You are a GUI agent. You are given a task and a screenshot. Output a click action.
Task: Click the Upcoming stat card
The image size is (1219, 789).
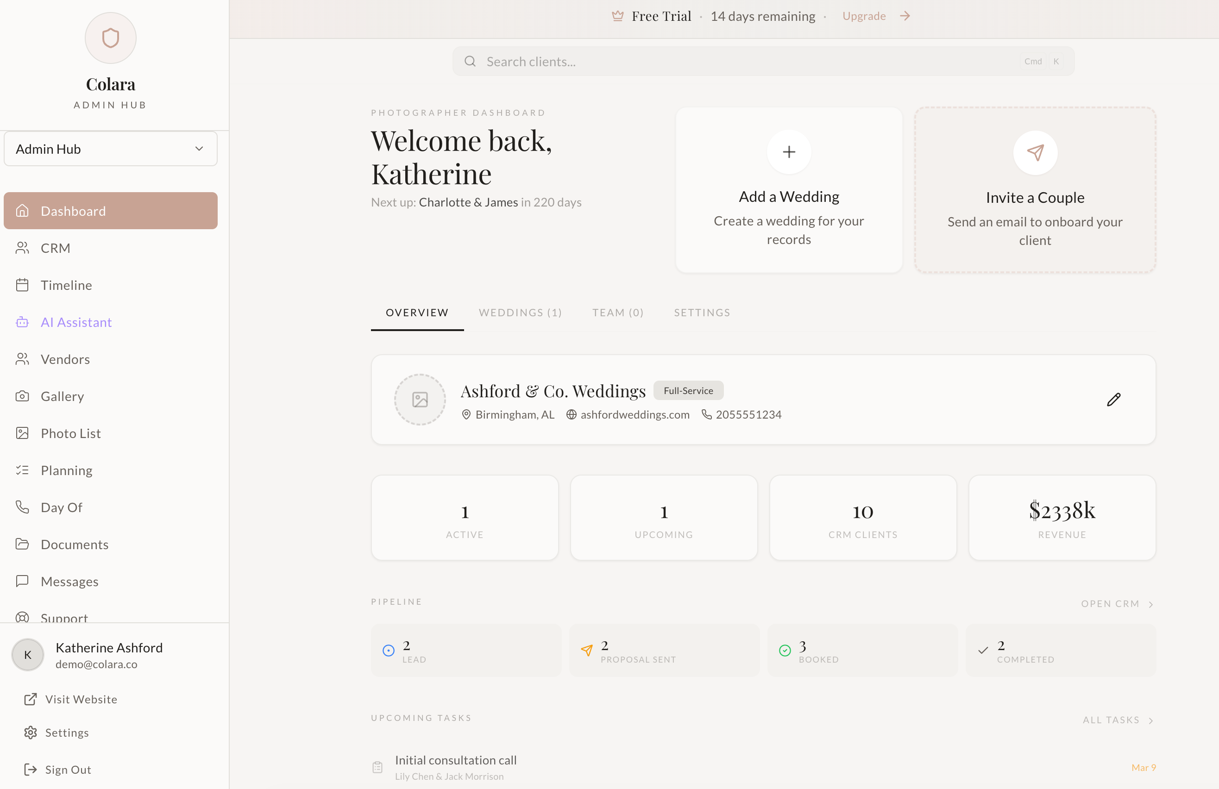coord(664,518)
